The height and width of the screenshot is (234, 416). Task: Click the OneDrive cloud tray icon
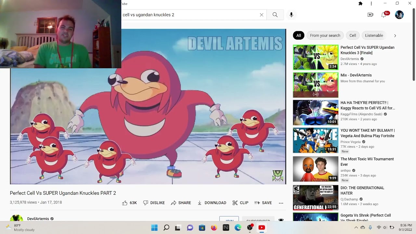pos(363,227)
